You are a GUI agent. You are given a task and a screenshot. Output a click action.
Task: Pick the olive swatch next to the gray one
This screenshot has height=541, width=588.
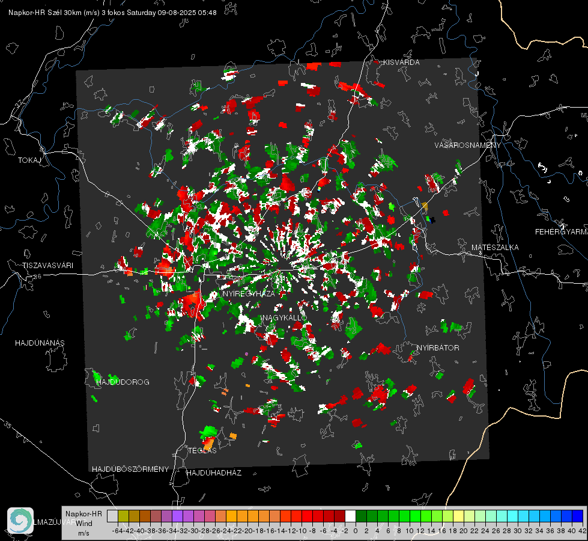pyautogui.click(x=123, y=516)
